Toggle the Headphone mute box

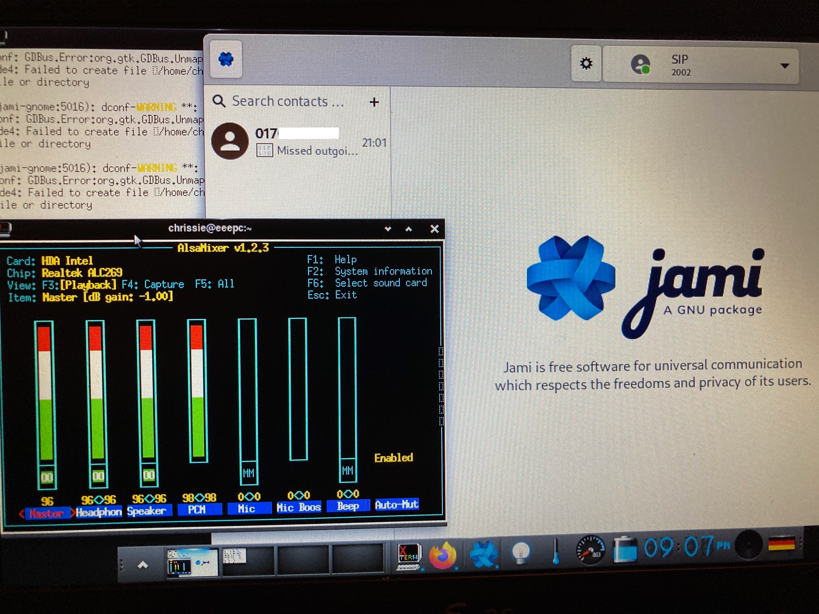coord(98,476)
